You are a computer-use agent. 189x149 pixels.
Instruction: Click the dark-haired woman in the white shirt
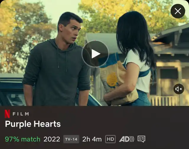[x=131, y=58]
